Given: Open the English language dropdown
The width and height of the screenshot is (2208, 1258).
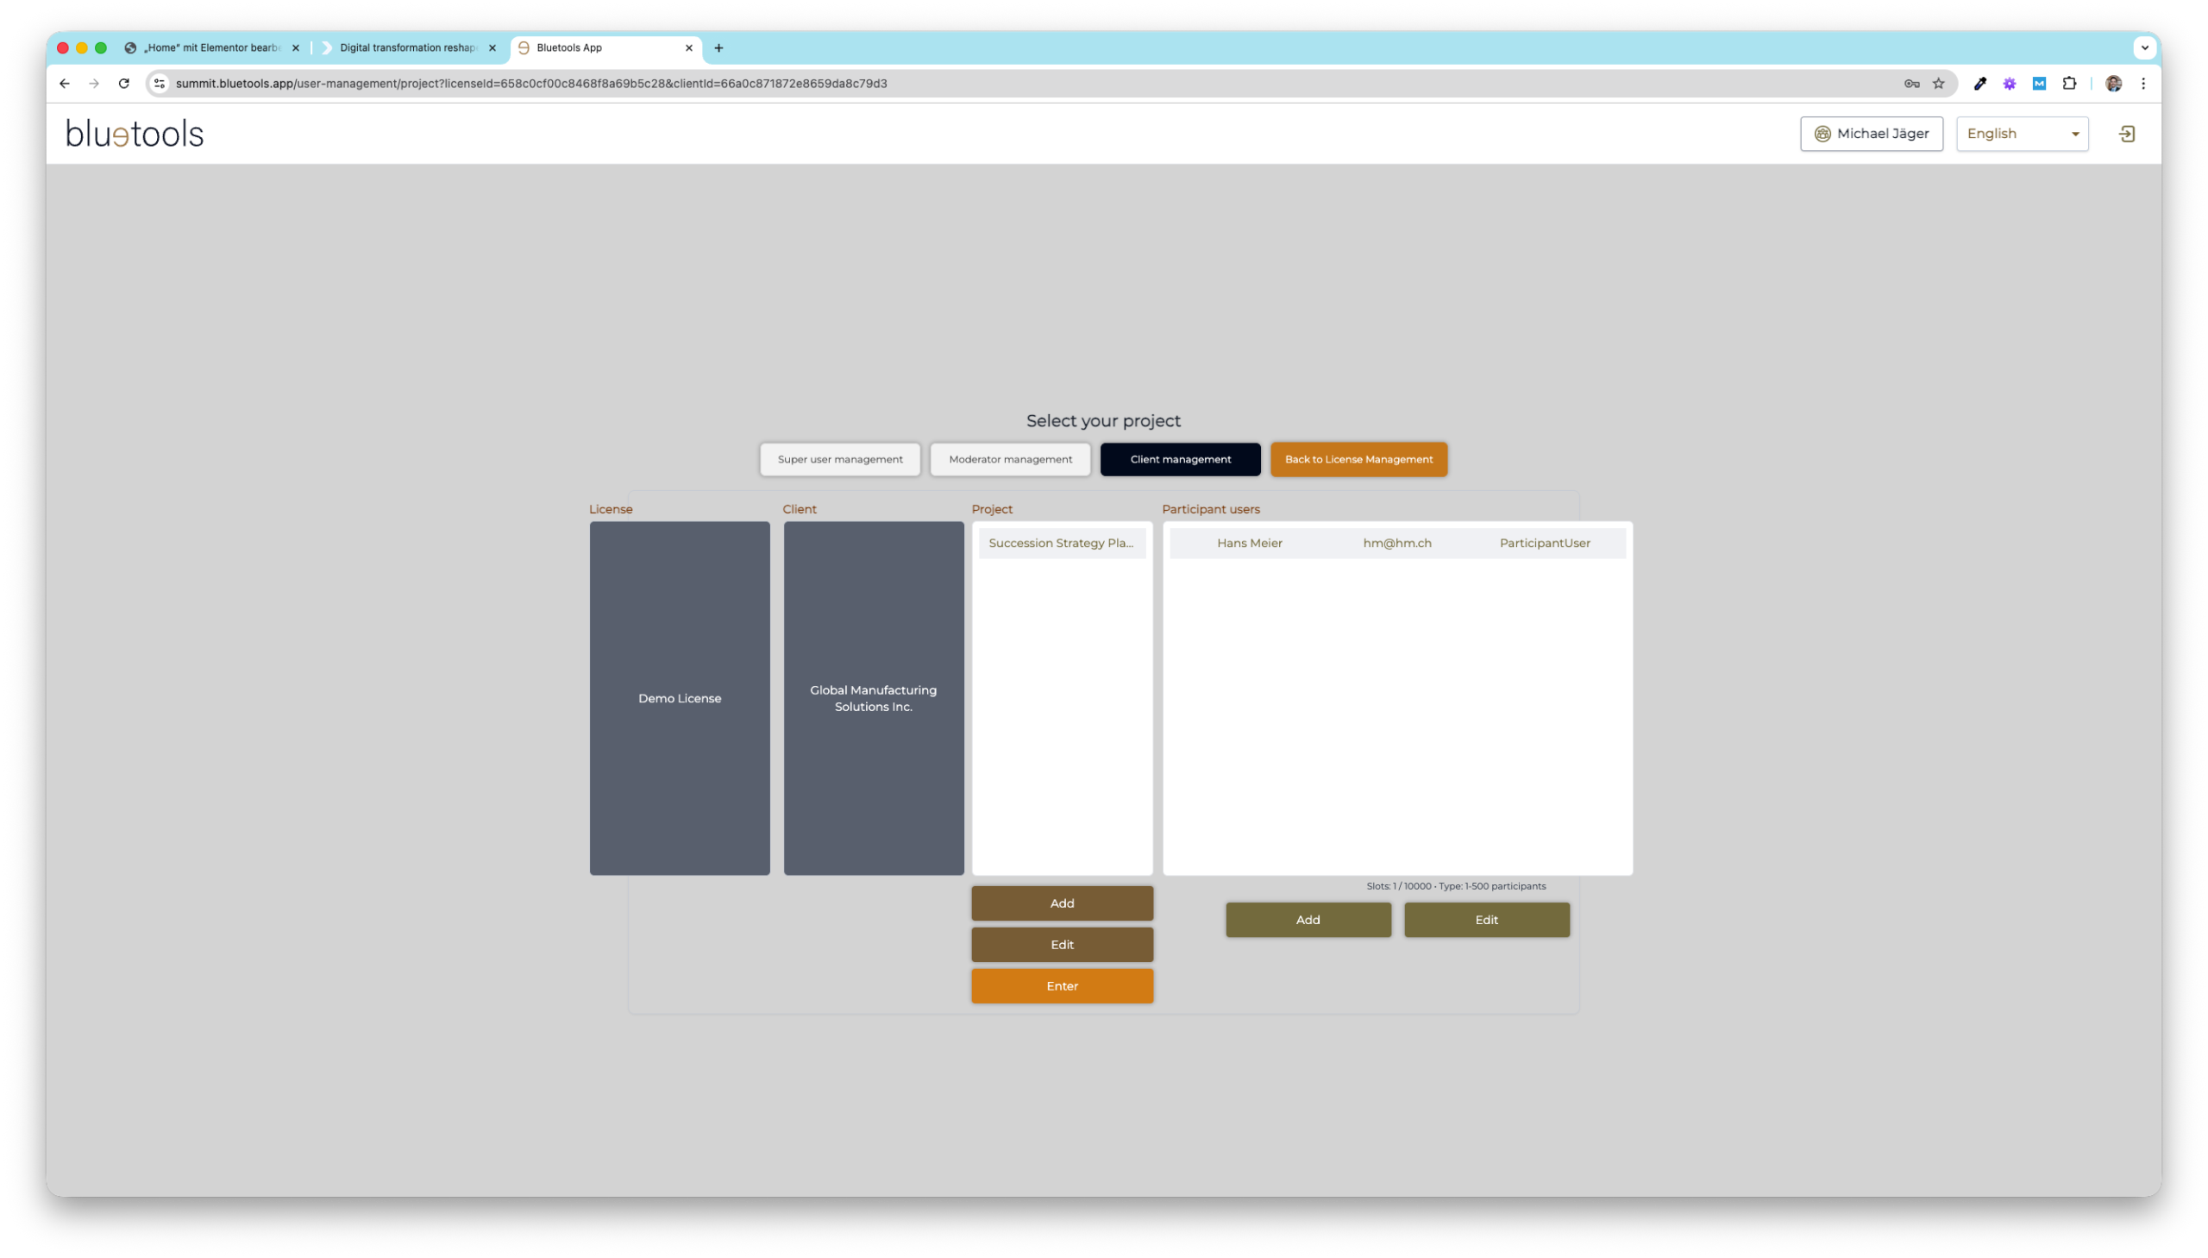Looking at the screenshot, I should click(2022, 134).
